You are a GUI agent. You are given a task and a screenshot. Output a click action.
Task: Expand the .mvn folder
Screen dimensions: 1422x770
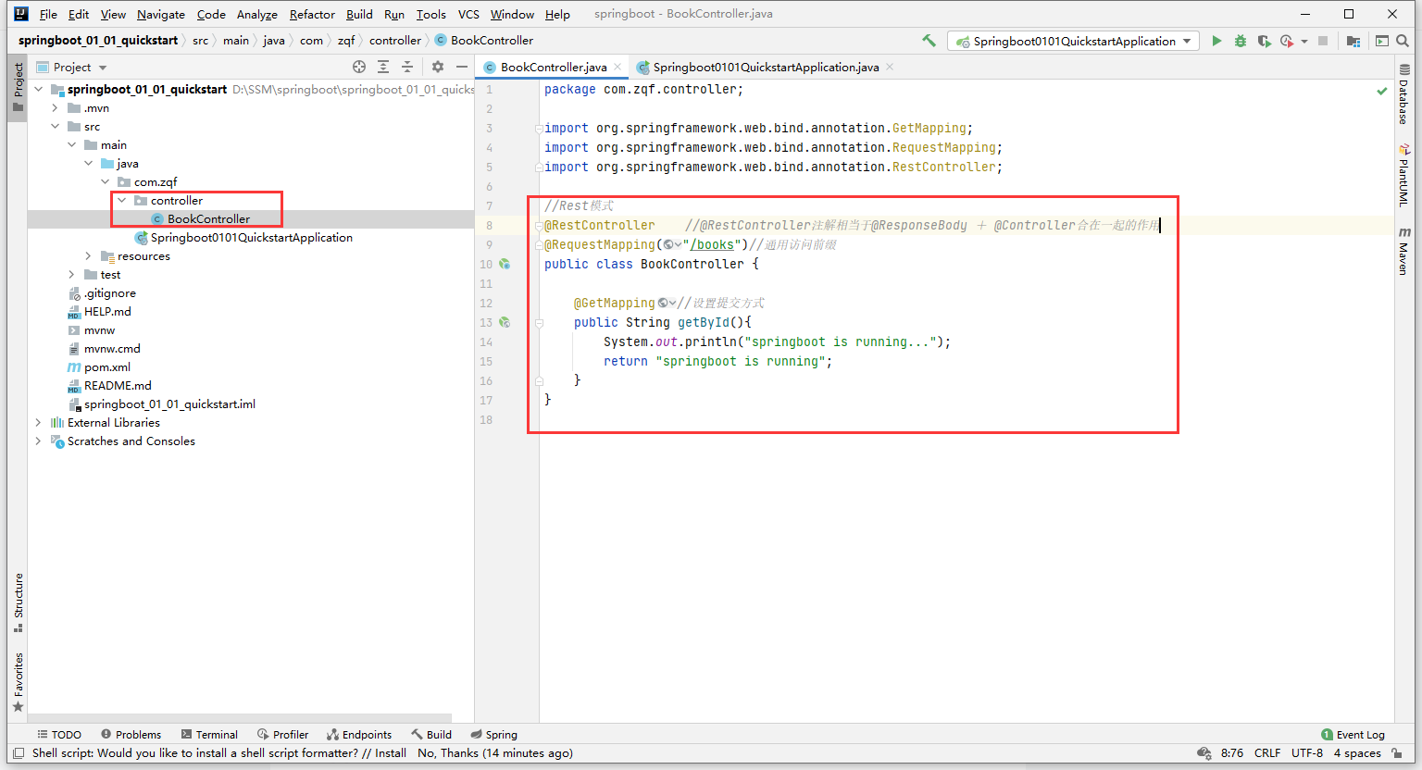[x=55, y=108]
